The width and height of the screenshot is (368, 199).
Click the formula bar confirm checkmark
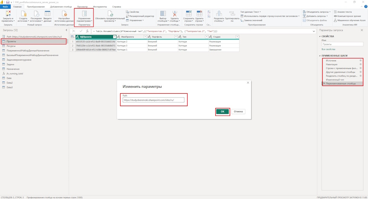[x=81, y=31]
